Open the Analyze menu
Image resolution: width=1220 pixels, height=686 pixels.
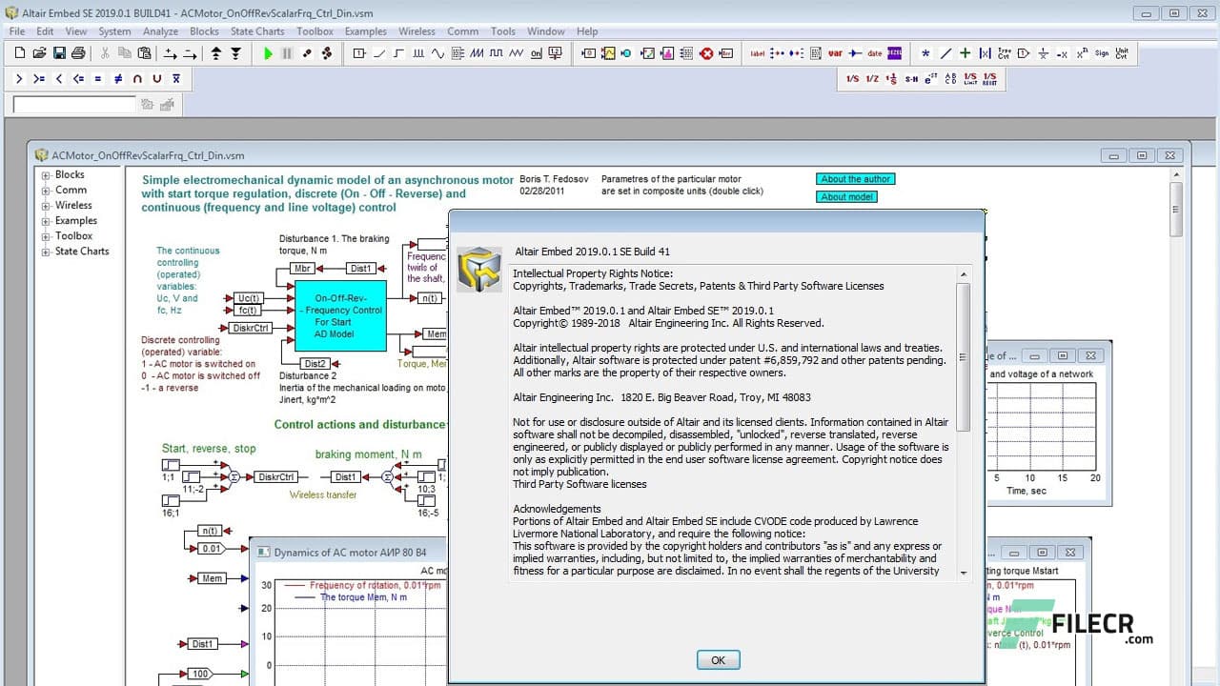tap(159, 30)
